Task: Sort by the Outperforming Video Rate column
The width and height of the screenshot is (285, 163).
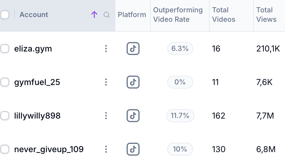Action: coord(178,15)
